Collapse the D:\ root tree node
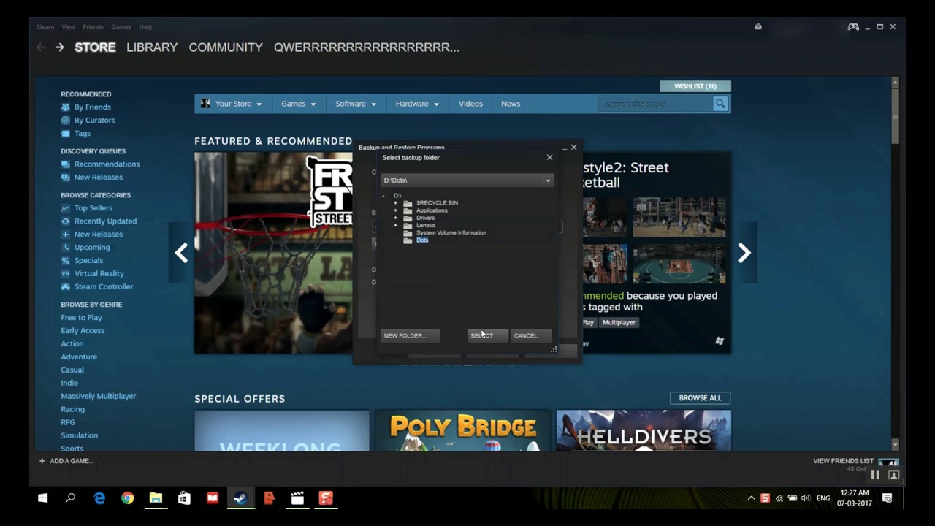Viewport: 935px width, 526px height. (383, 196)
